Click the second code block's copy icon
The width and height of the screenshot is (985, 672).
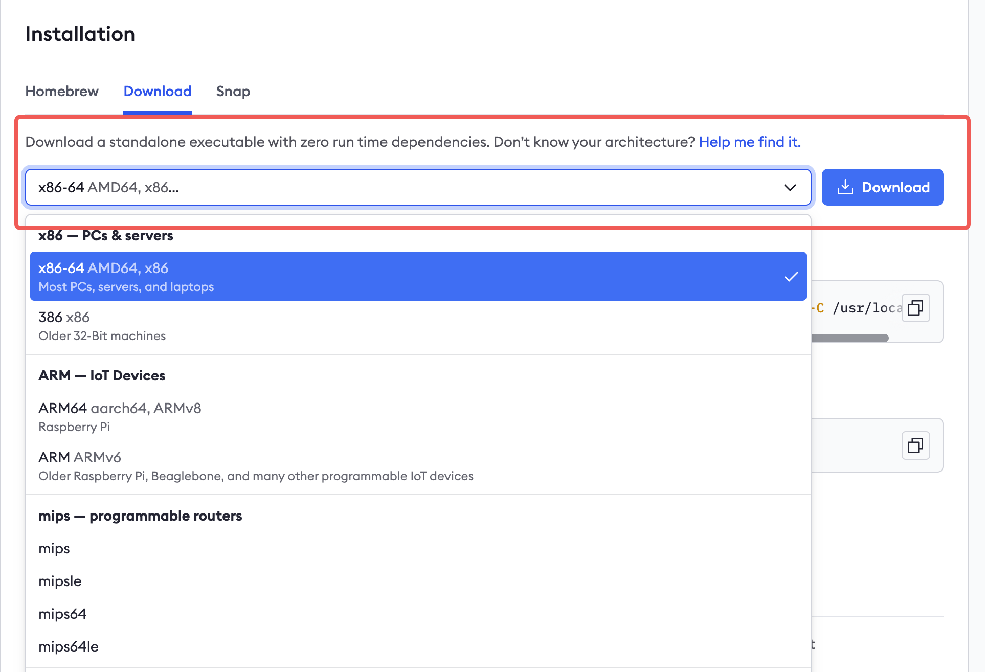click(915, 445)
